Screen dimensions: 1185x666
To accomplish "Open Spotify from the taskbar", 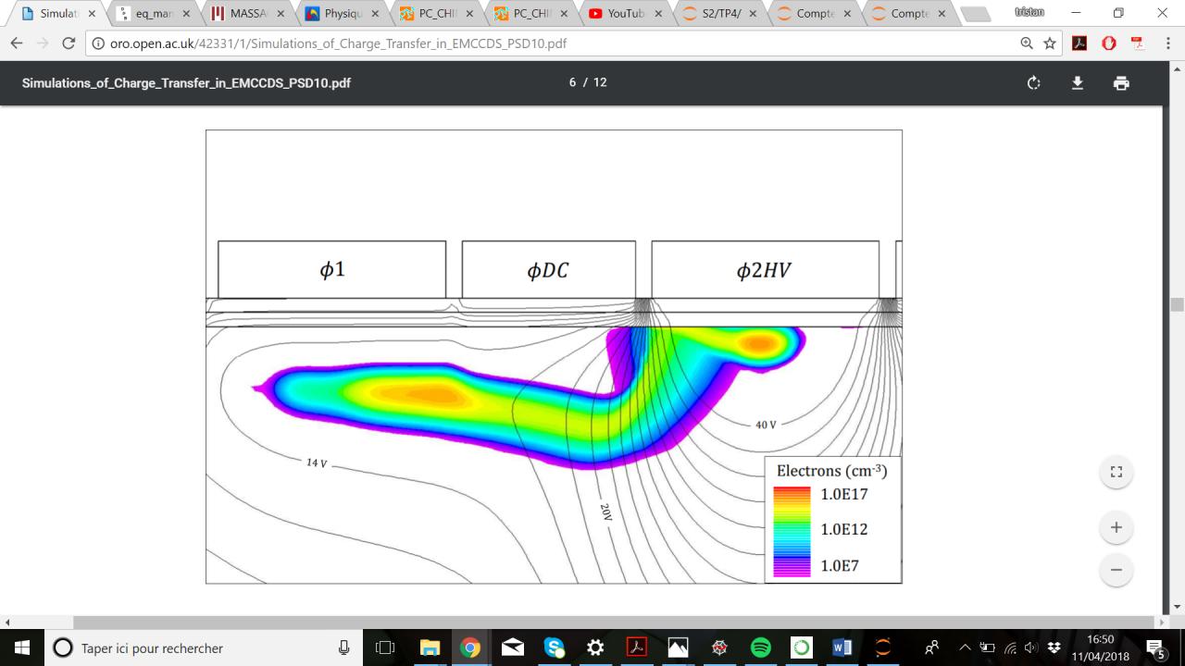I will click(x=760, y=647).
